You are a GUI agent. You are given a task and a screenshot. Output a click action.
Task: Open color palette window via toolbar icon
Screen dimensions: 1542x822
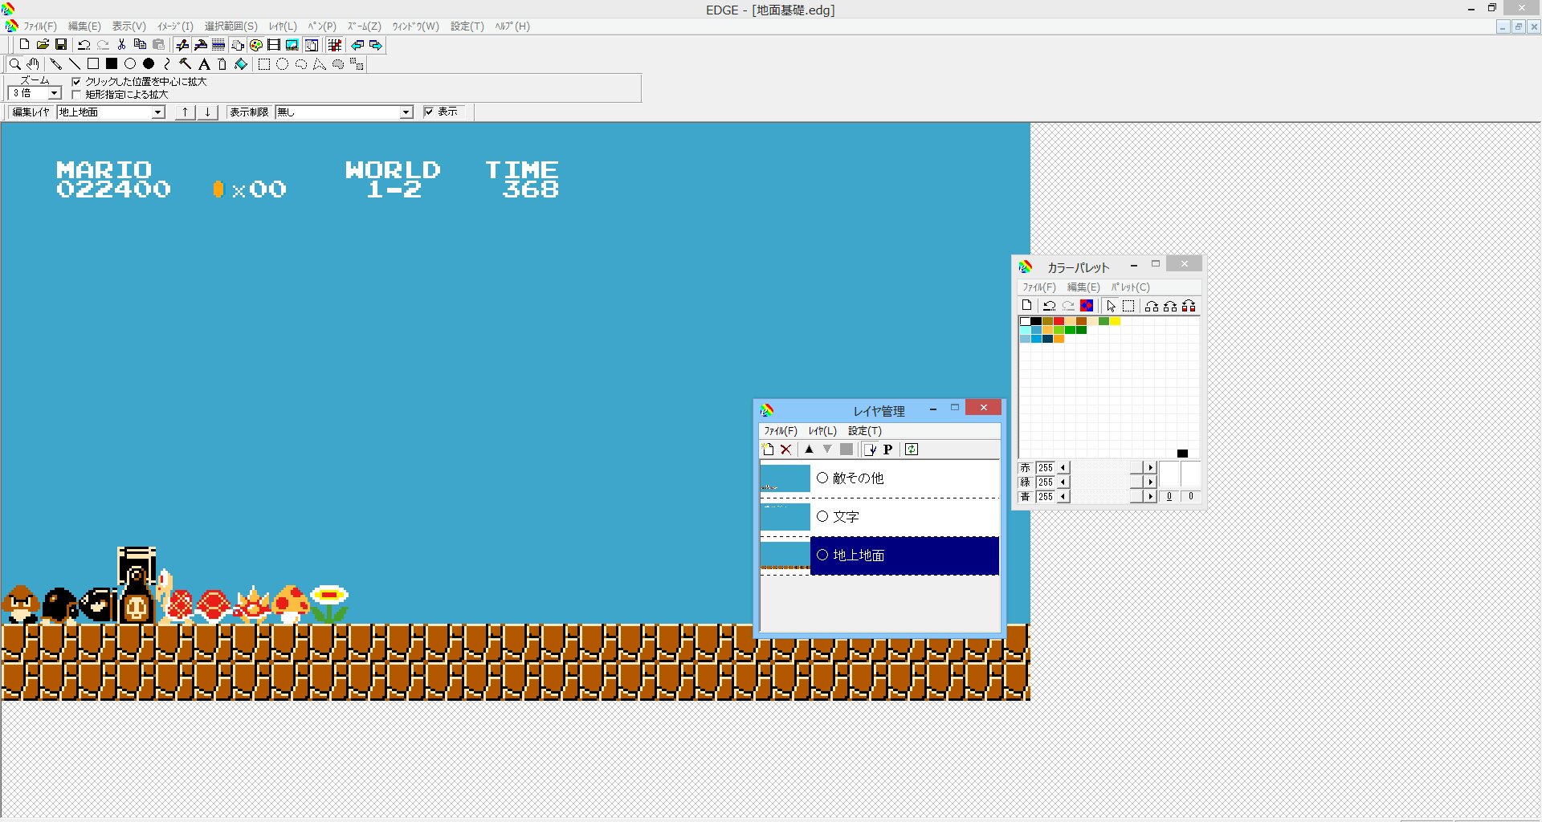coord(256,45)
